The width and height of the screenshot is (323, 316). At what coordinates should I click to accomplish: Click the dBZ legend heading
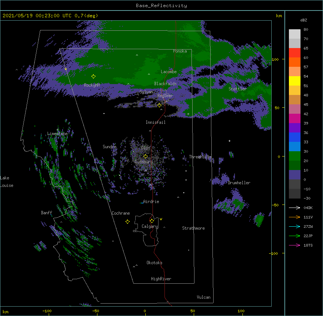click(304, 20)
